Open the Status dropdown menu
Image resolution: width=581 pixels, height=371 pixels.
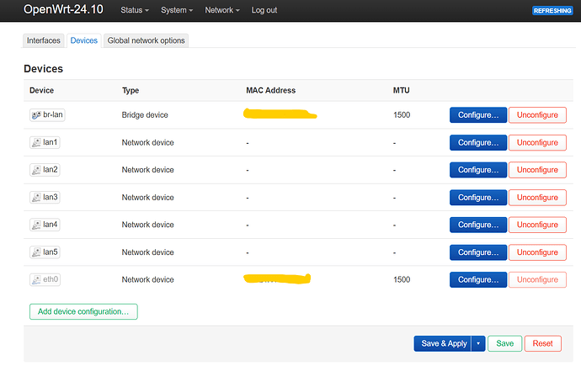tap(135, 10)
